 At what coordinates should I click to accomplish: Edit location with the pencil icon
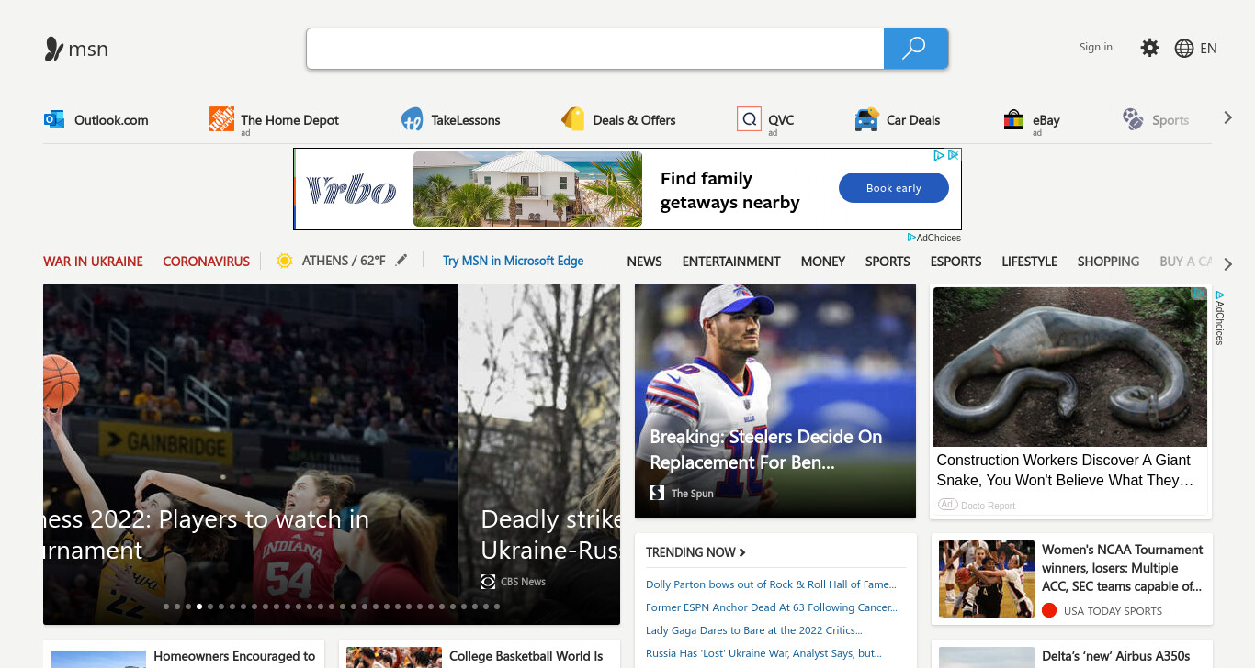401,261
